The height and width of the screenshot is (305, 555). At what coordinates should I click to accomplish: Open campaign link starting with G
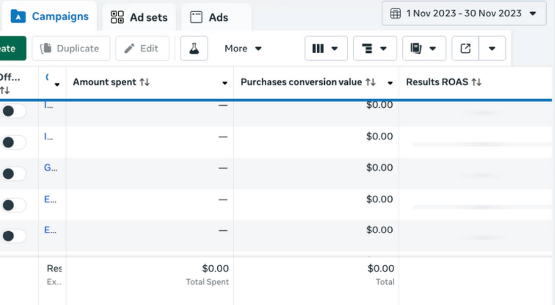pos(50,168)
